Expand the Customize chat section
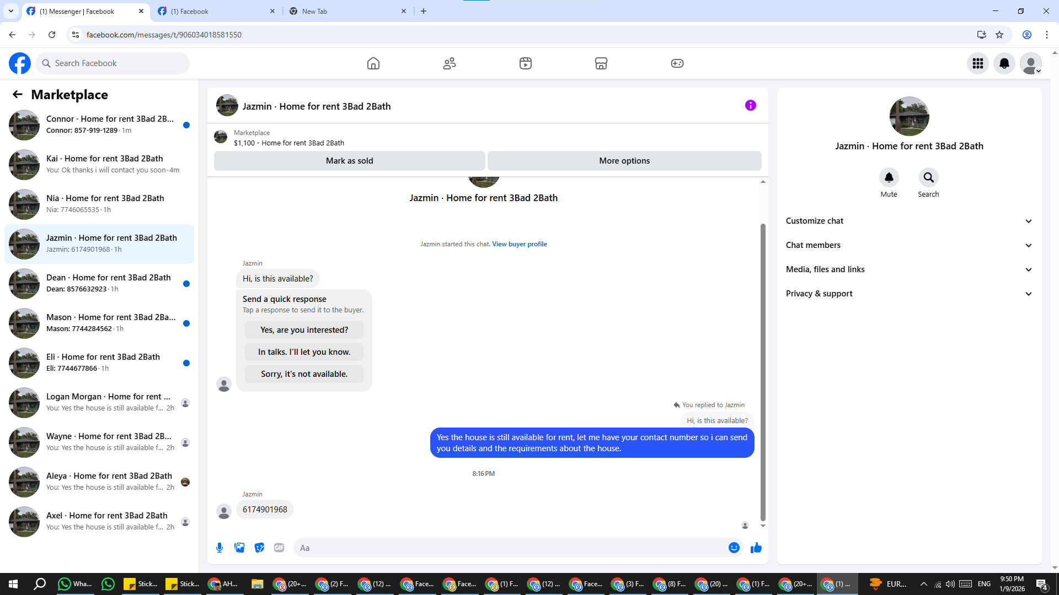Image resolution: width=1059 pixels, height=595 pixels. click(x=909, y=221)
